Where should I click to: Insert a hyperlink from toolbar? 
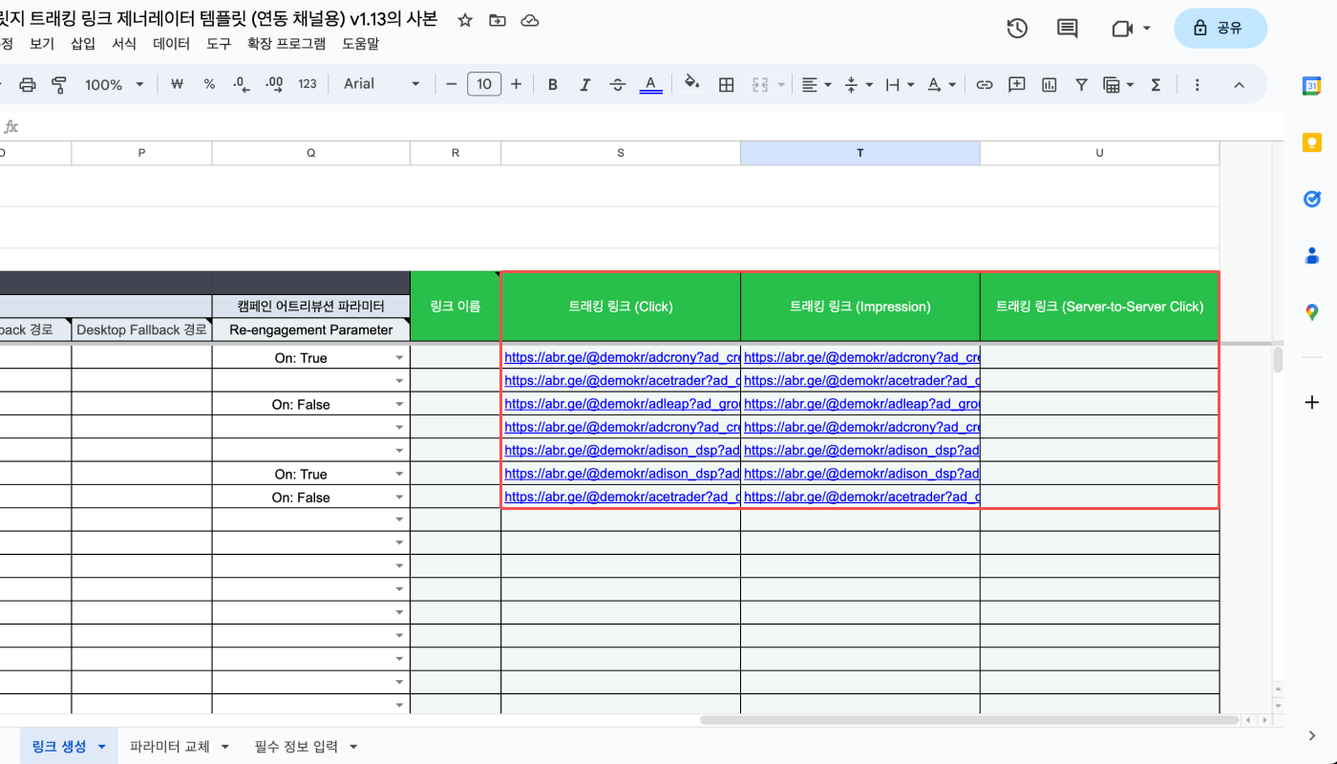[x=985, y=85]
